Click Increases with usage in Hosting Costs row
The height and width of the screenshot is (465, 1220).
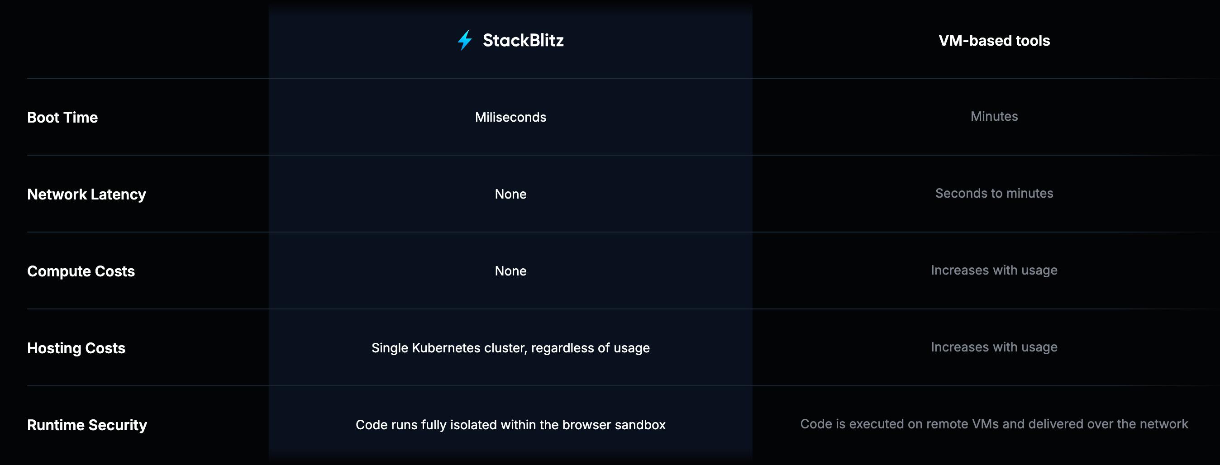click(x=994, y=347)
